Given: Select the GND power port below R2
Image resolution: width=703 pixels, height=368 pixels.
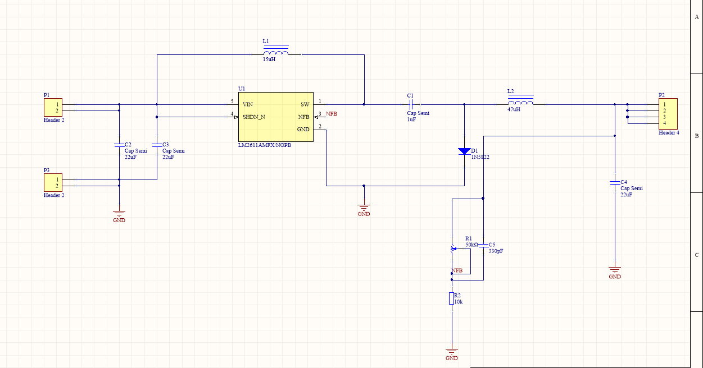Looking at the screenshot, I should 452,353.
